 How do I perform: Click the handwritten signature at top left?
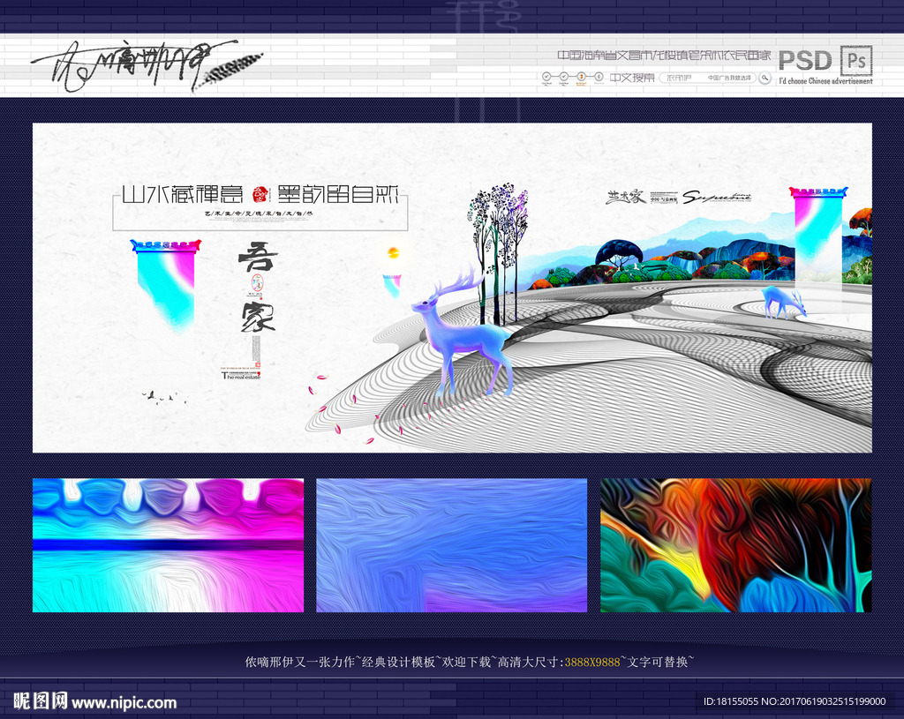(132, 64)
